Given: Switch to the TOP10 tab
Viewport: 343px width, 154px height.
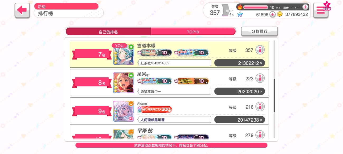Looking at the screenshot, I should [x=193, y=32].
